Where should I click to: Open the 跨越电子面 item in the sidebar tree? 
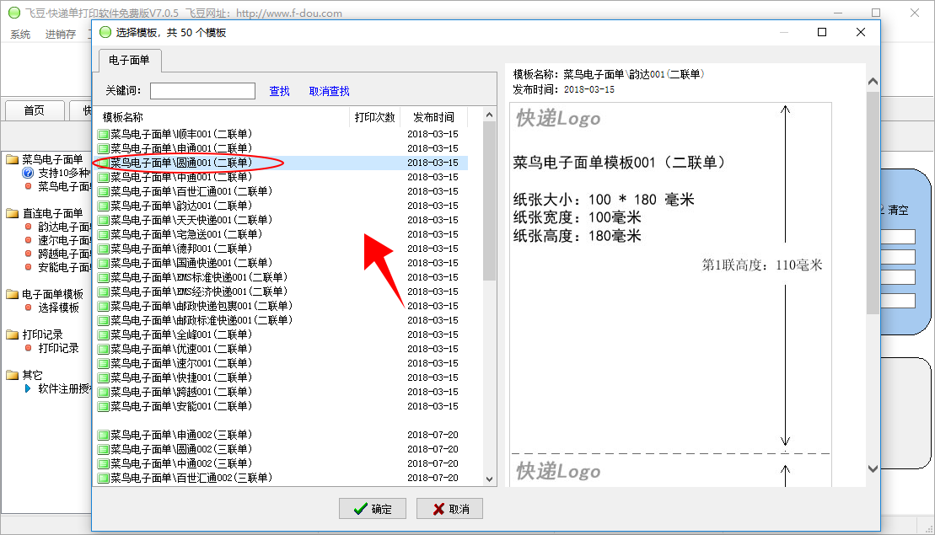point(64,254)
